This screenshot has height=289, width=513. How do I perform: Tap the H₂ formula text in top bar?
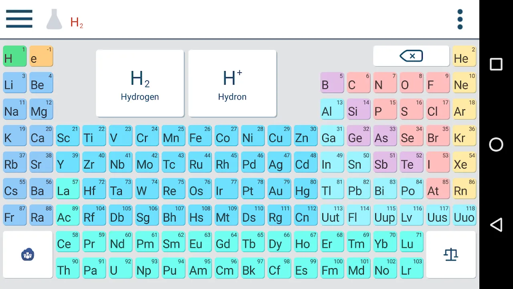point(77,22)
